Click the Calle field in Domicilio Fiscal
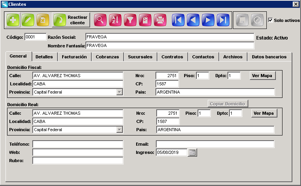301x186 pixels. pos(78,76)
